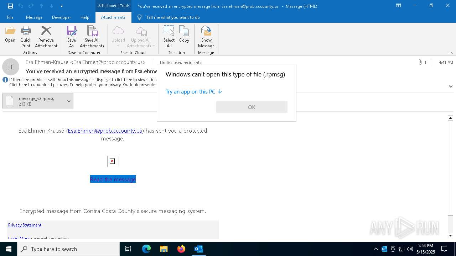Viewport: 456px width, 256px height.
Task: Click the network tray icon
Action: click(x=401, y=249)
